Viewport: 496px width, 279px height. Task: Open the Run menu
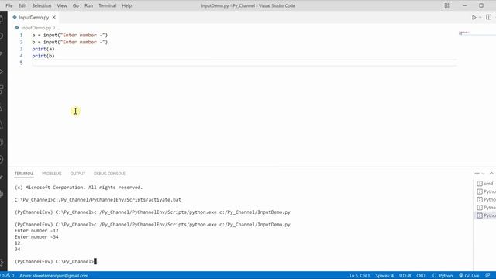point(89,5)
